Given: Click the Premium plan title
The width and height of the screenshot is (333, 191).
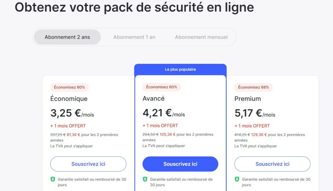Looking at the screenshot, I should pos(247,98).
